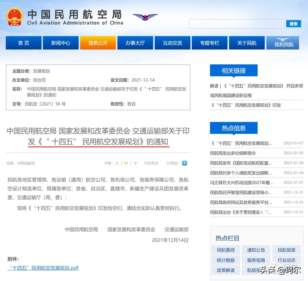
Task: Set font size to 大
Action: pos(117,163)
